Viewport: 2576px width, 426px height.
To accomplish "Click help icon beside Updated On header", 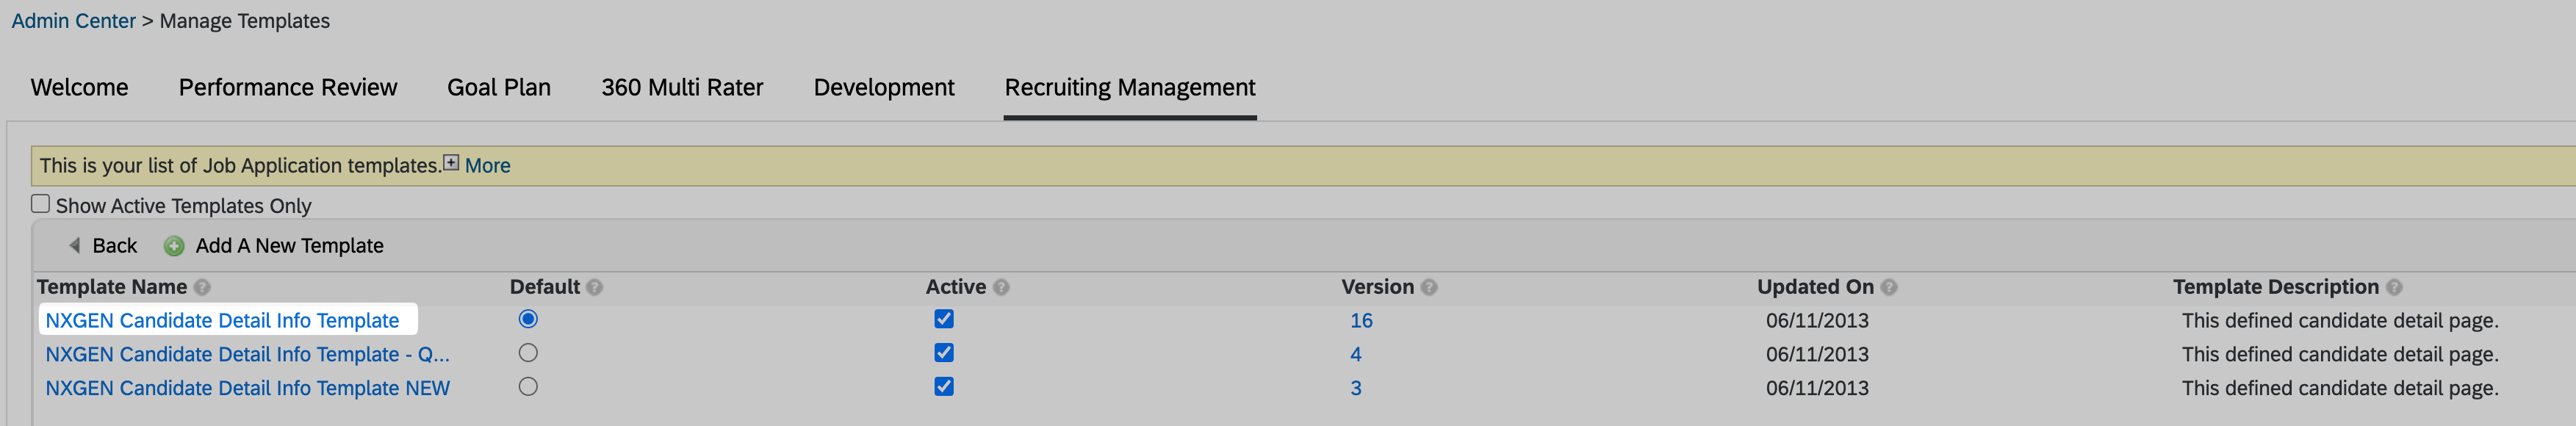I will pos(1889,288).
